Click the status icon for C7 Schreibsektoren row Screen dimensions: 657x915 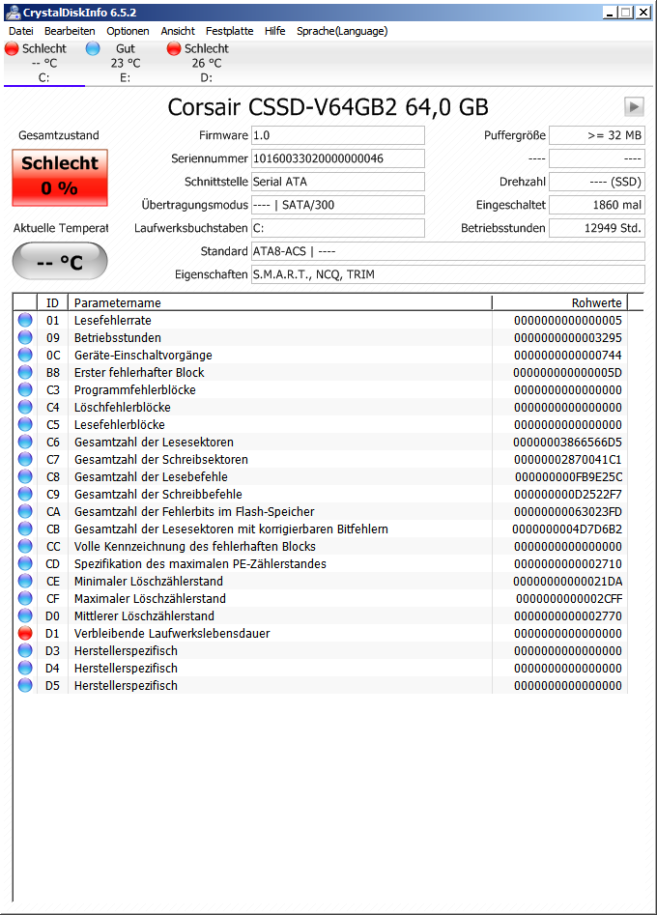25,459
